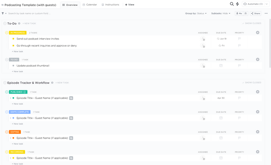Toggle Show Closed in To-Do list
The image size is (271, 165).
click(x=252, y=23)
